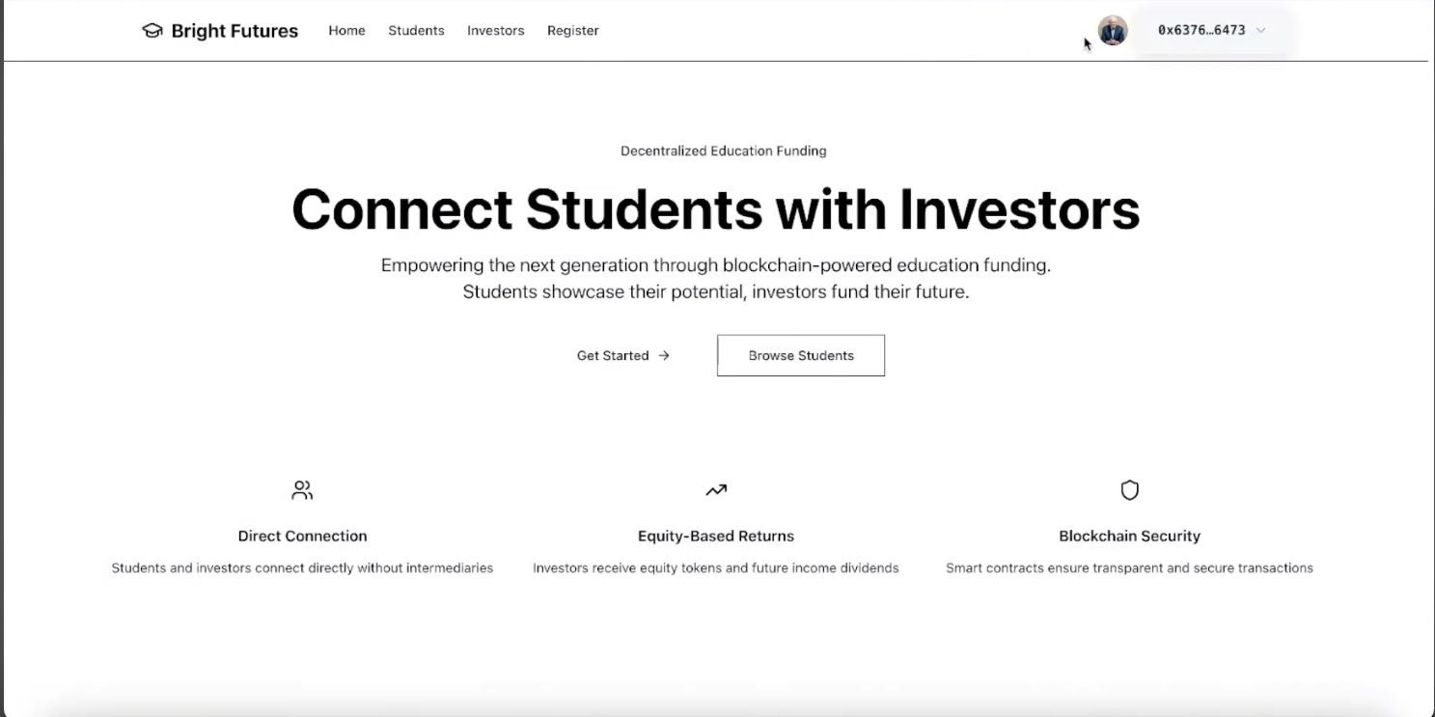Image resolution: width=1435 pixels, height=717 pixels.
Task: Click the Bright Futures brand name
Action: point(234,30)
